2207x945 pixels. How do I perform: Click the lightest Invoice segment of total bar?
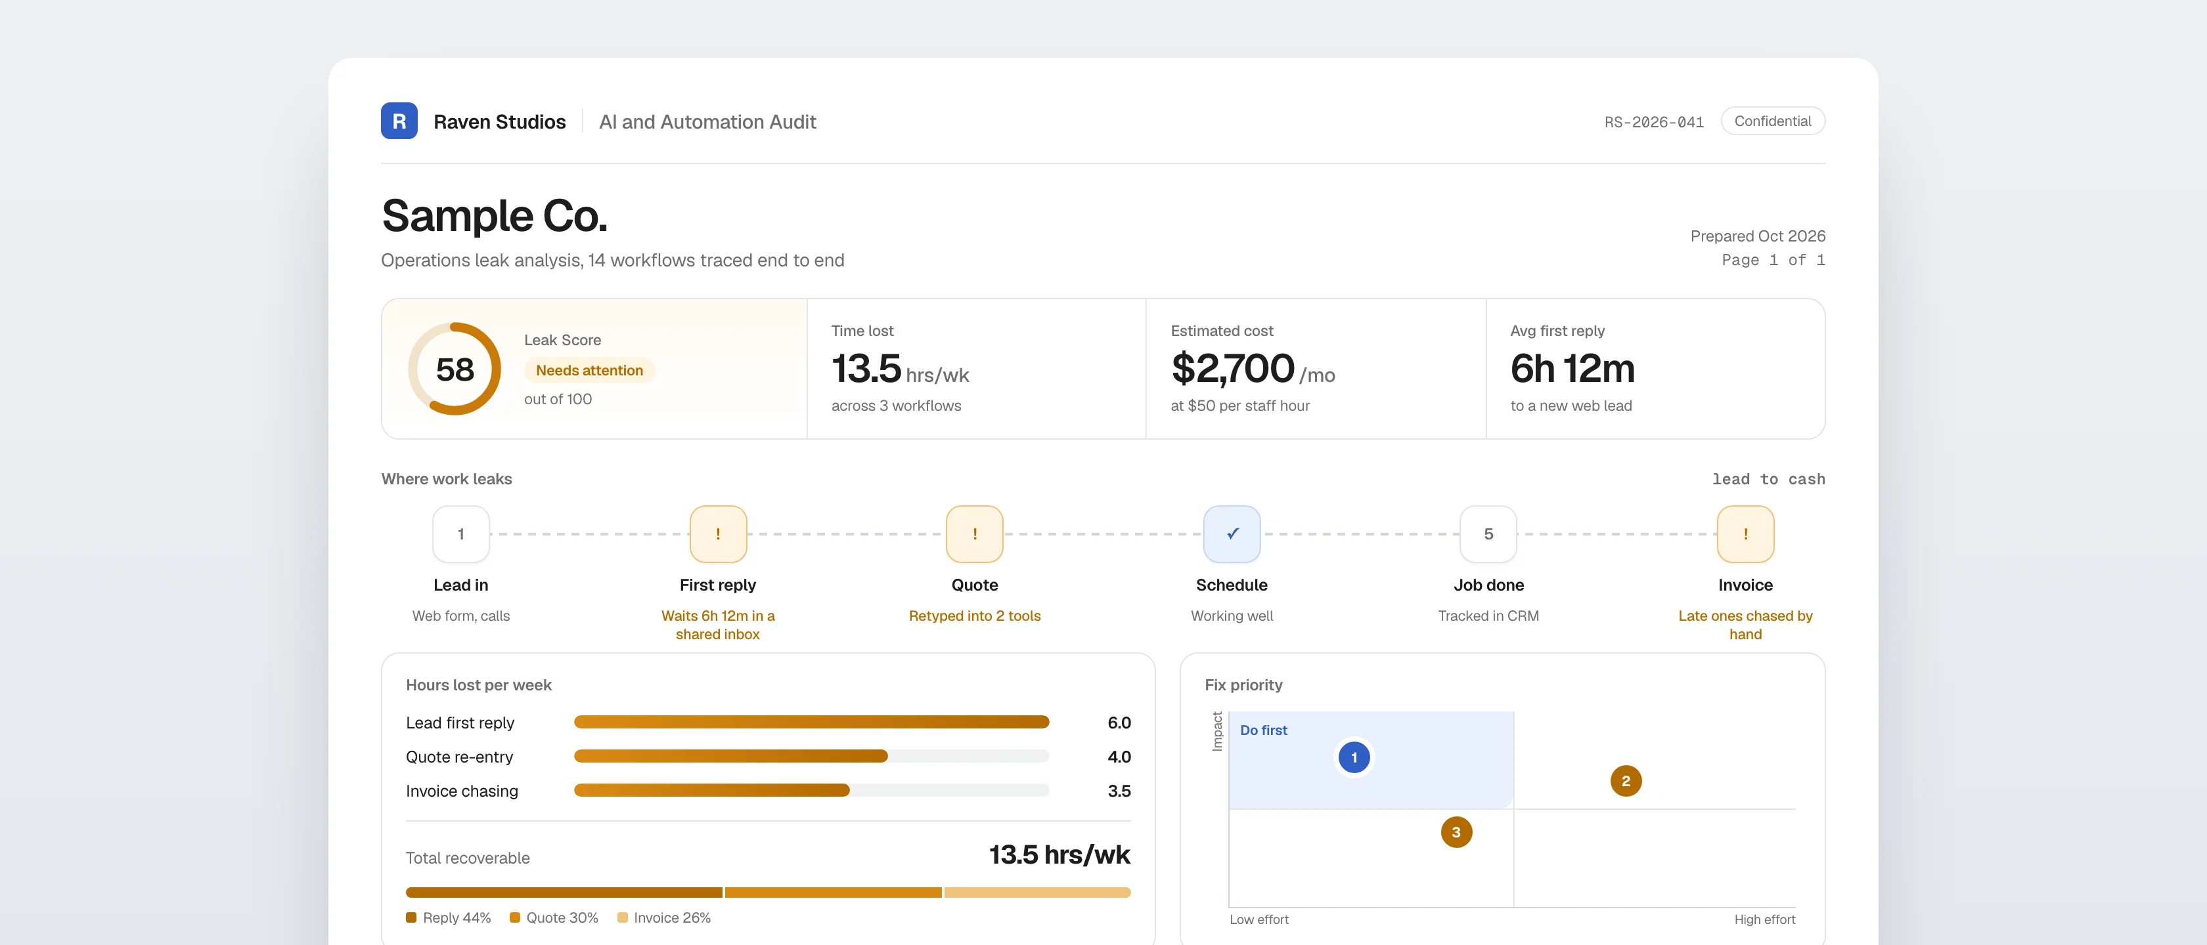click(1038, 892)
